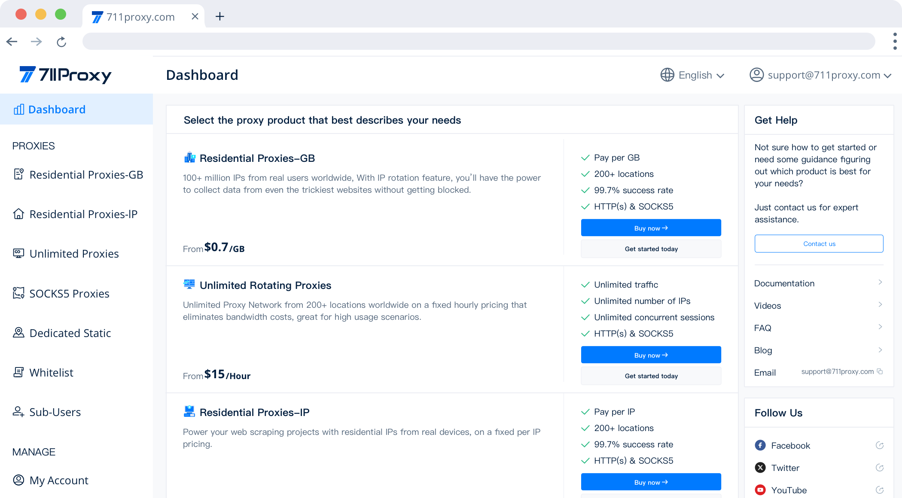Copy support email address icon
Viewport: 902px width, 498px height.
[880, 371]
